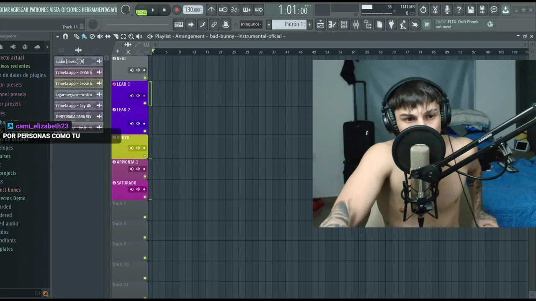The width and height of the screenshot is (536, 301).
Task: Toggle Track 7 mute light
Action: point(145,217)
